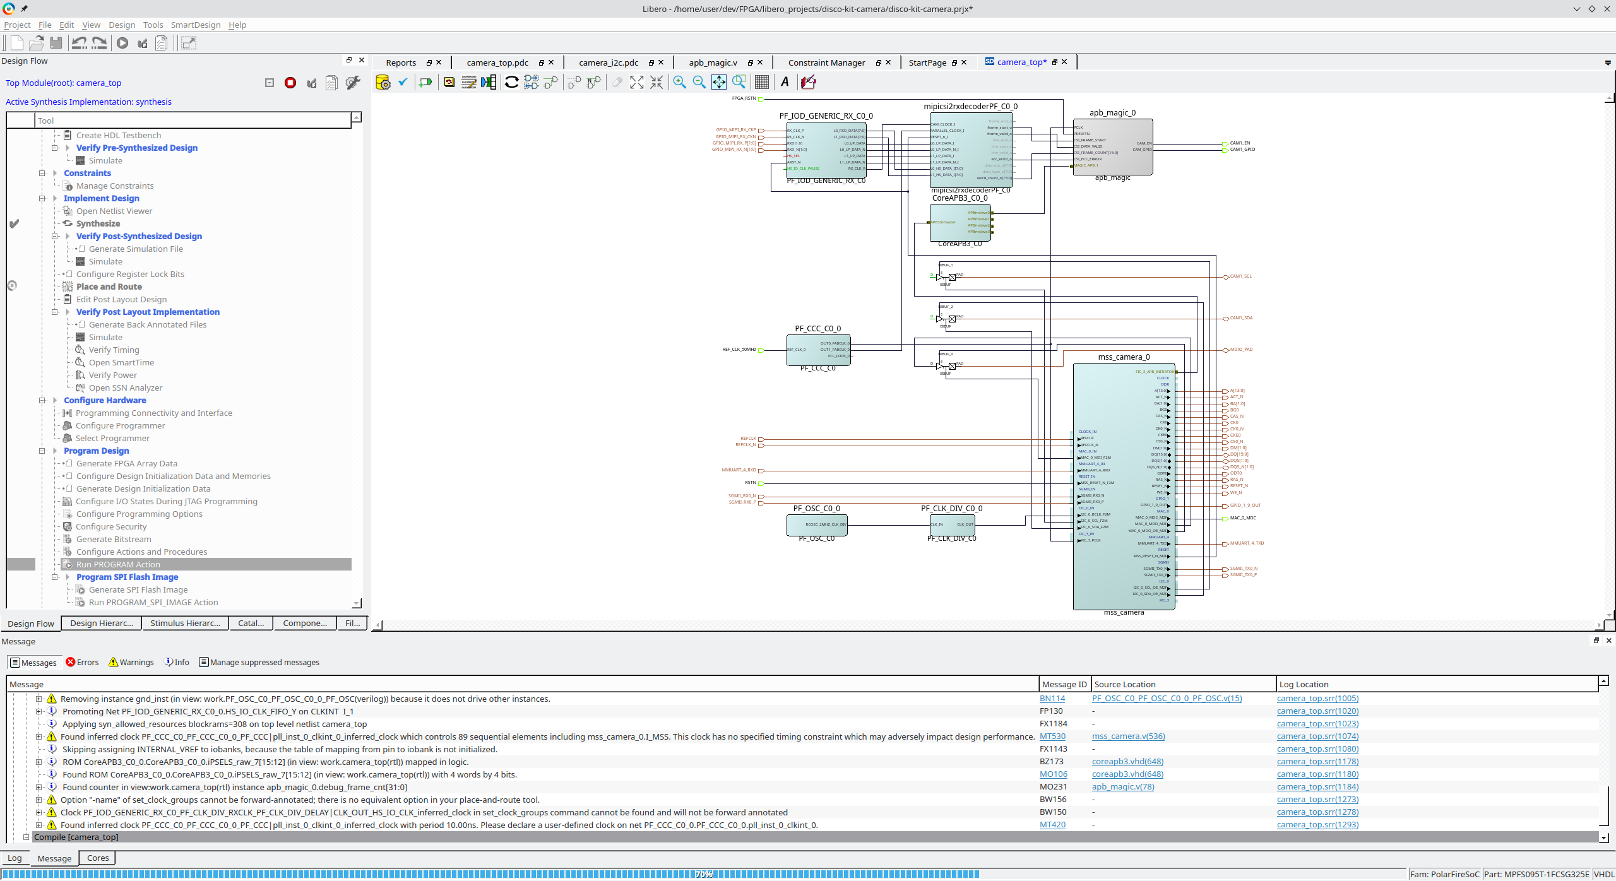Screen dimensions: 1616x881
Task: Toggle the canvas grid display icon
Action: [x=761, y=82]
